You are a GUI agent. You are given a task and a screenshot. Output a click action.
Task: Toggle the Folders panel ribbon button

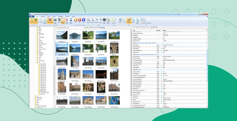click(32, 21)
